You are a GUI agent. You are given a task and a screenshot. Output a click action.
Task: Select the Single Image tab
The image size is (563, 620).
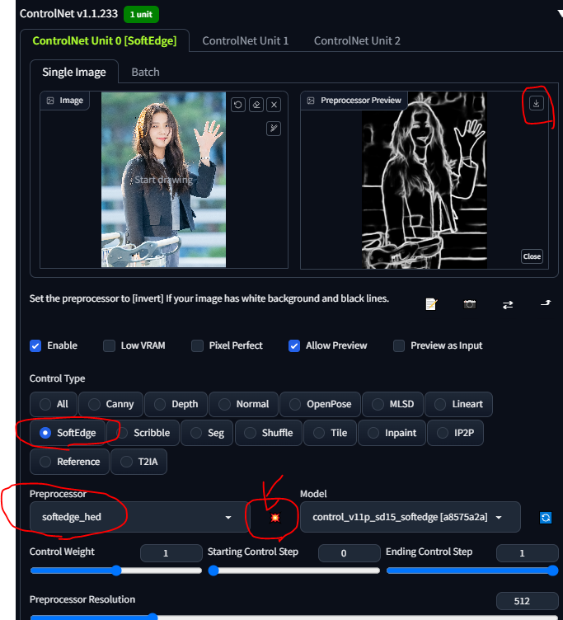[74, 72]
